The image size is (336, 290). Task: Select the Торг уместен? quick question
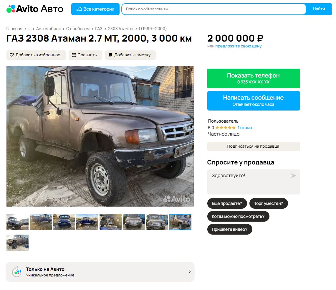pyautogui.click(x=269, y=203)
